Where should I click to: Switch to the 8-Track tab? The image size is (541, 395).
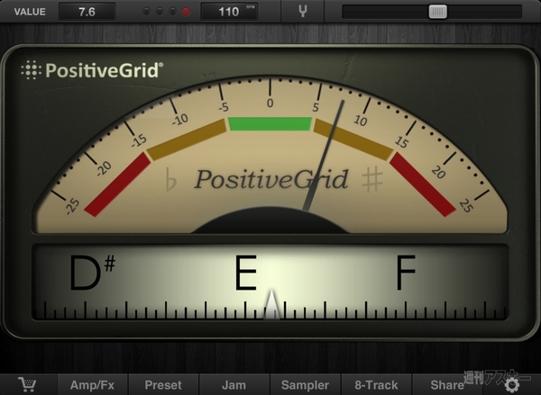pos(376,385)
